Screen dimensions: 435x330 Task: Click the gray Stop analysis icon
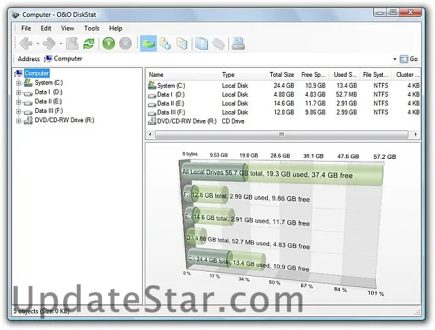(125, 43)
